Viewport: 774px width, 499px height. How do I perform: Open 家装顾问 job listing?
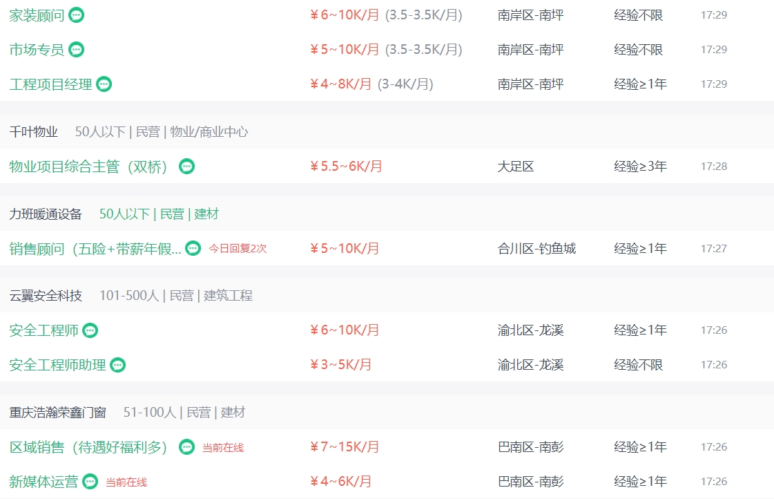(37, 15)
